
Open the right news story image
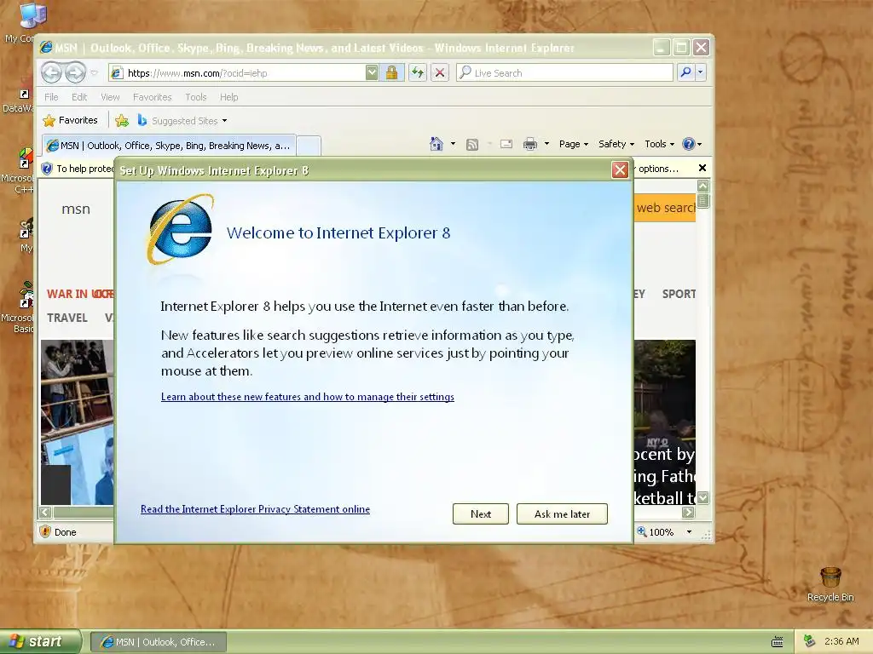[x=665, y=422]
